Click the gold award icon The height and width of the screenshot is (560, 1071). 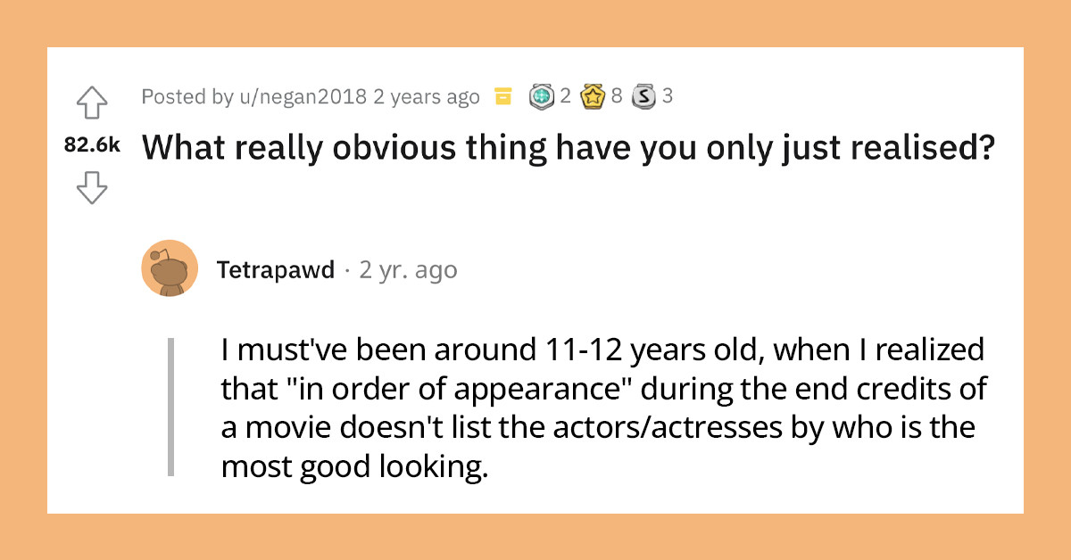click(x=594, y=96)
